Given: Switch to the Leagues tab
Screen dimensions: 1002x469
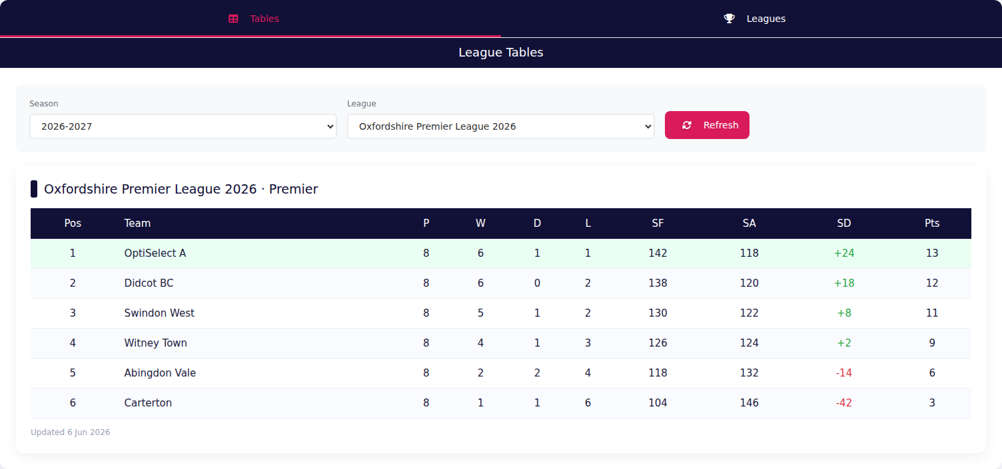Looking at the screenshot, I should point(751,19).
